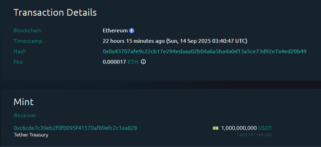Image resolution: width=321 pixels, height=147 pixels.
Task: Click the Mint section heading
Action: [x=24, y=102]
